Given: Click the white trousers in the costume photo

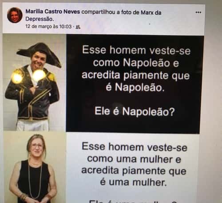Looking at the screenshot, I should (33, 126).
